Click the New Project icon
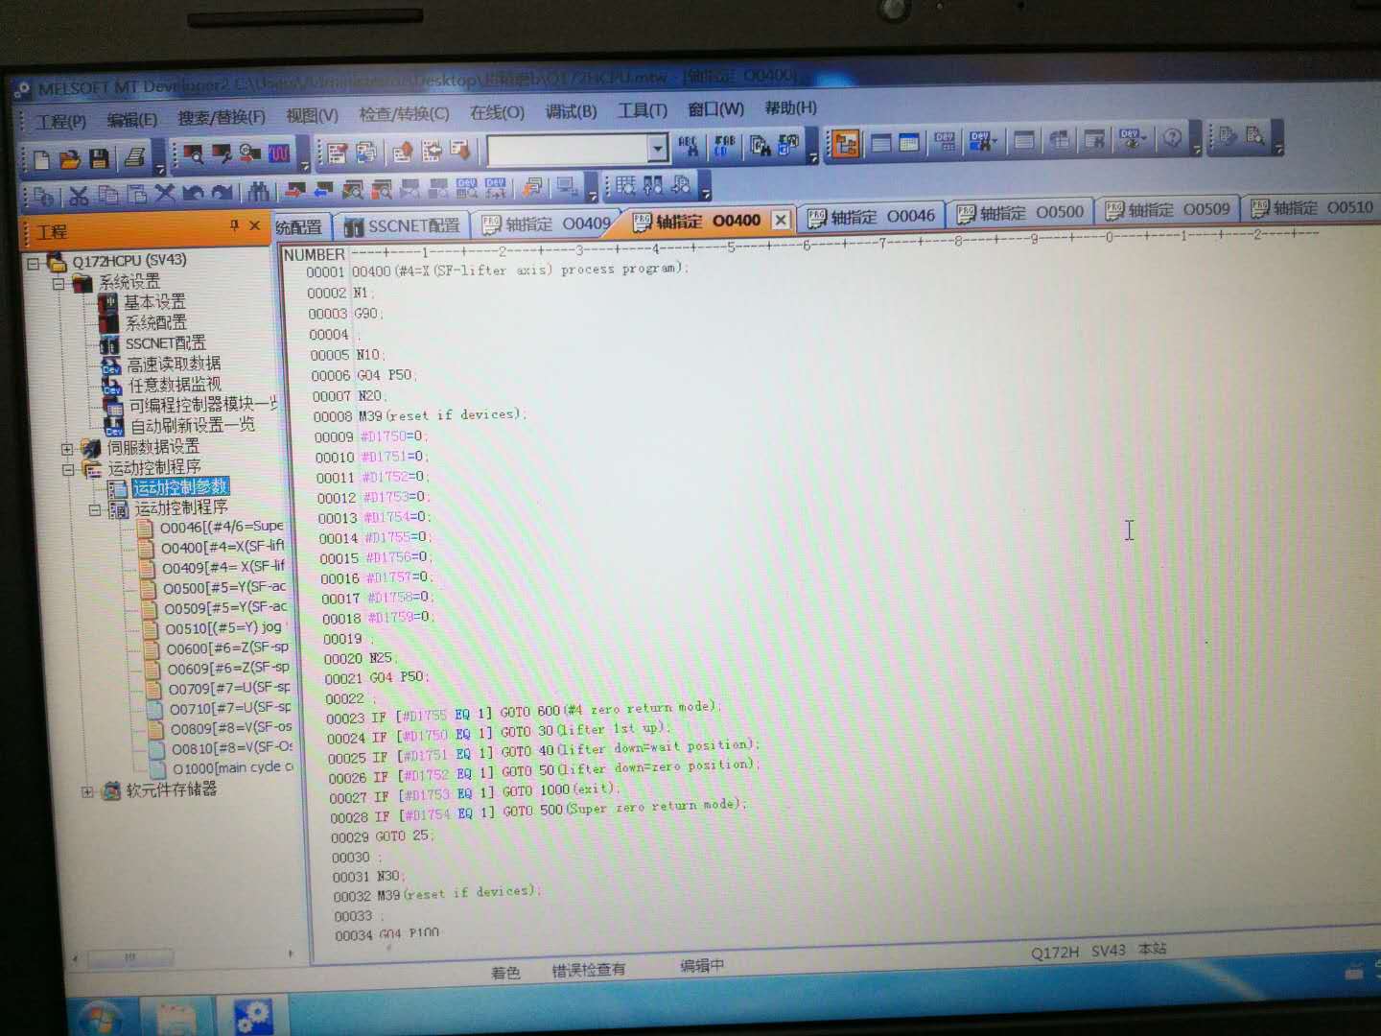The width and height of the screenshot is (1381, 1036). pos(41,159)
